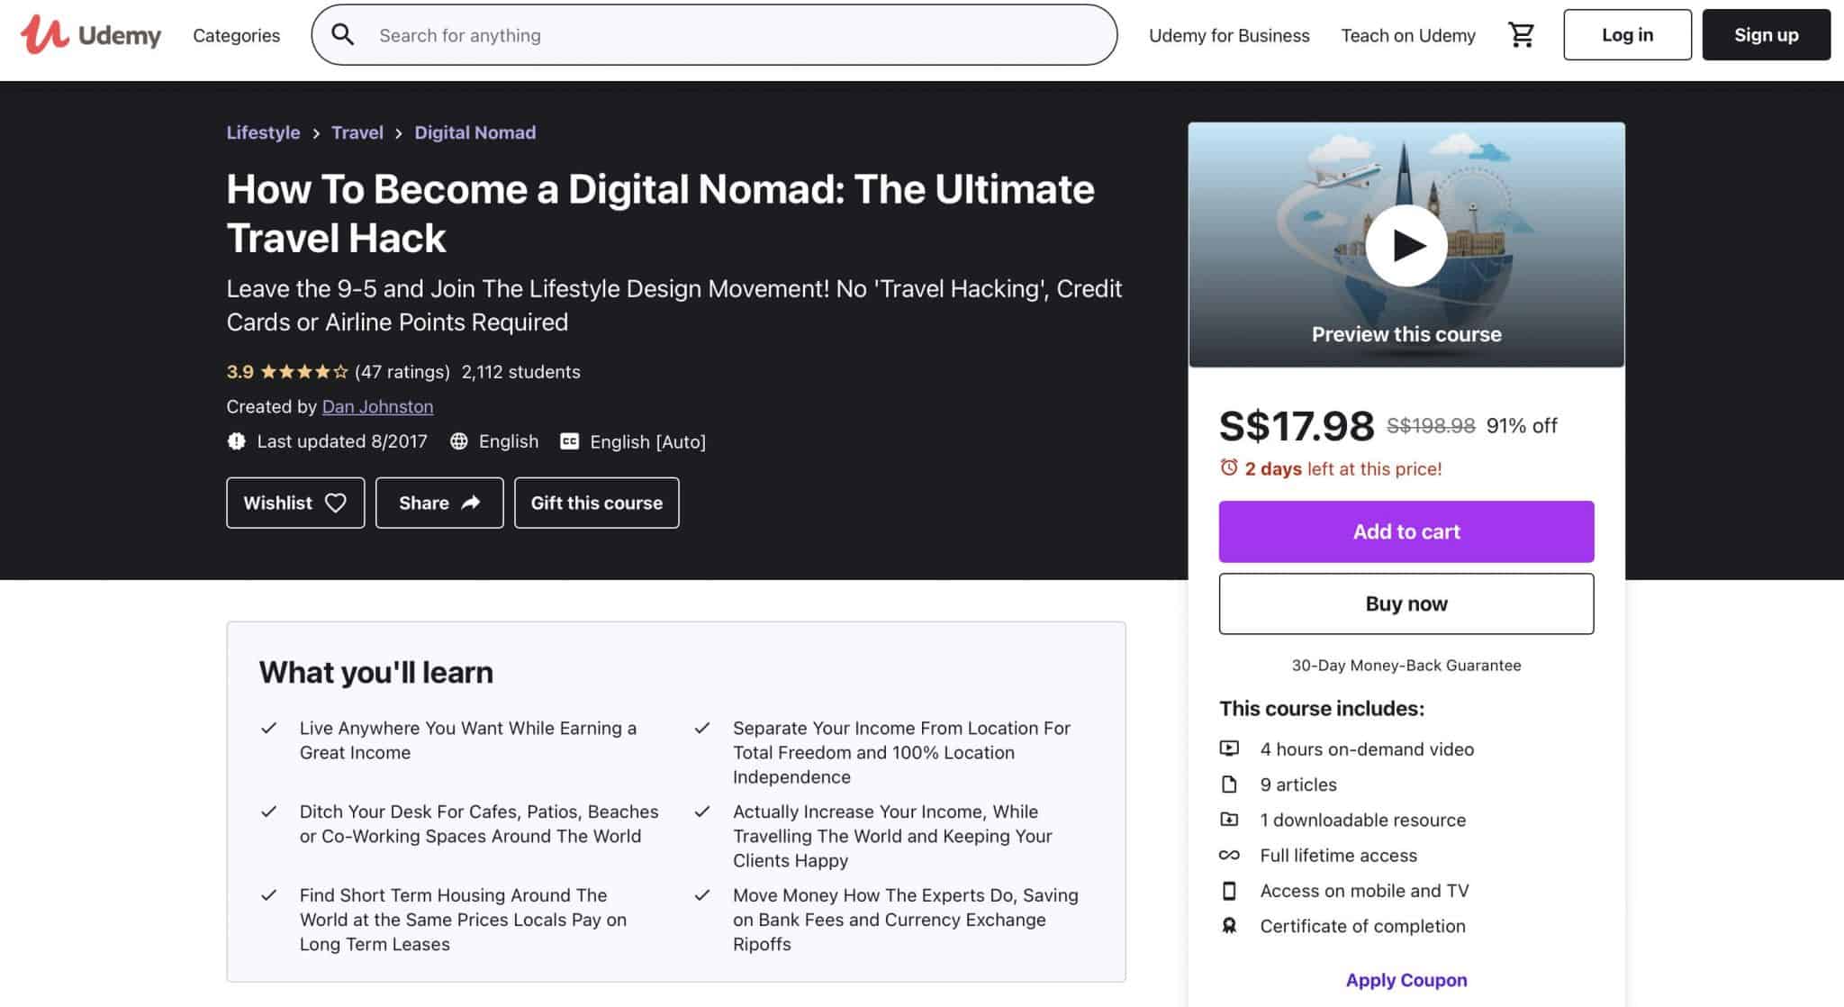Click the What you'll learn heading
Screen dimensions: 1844x1007
[x=375, y=673]
